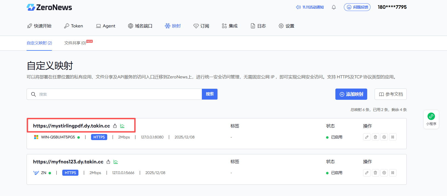Open the 参考文档 reference docs
447x196 pixels.
click(391, 94)
